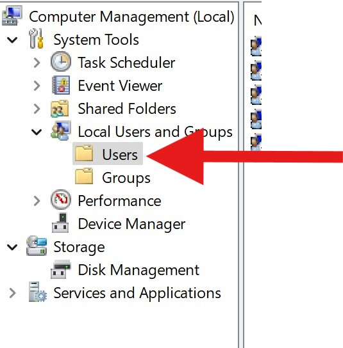Click the Local Users and Groups icon
Screen dimensions: 343x348
click(61, 130)
